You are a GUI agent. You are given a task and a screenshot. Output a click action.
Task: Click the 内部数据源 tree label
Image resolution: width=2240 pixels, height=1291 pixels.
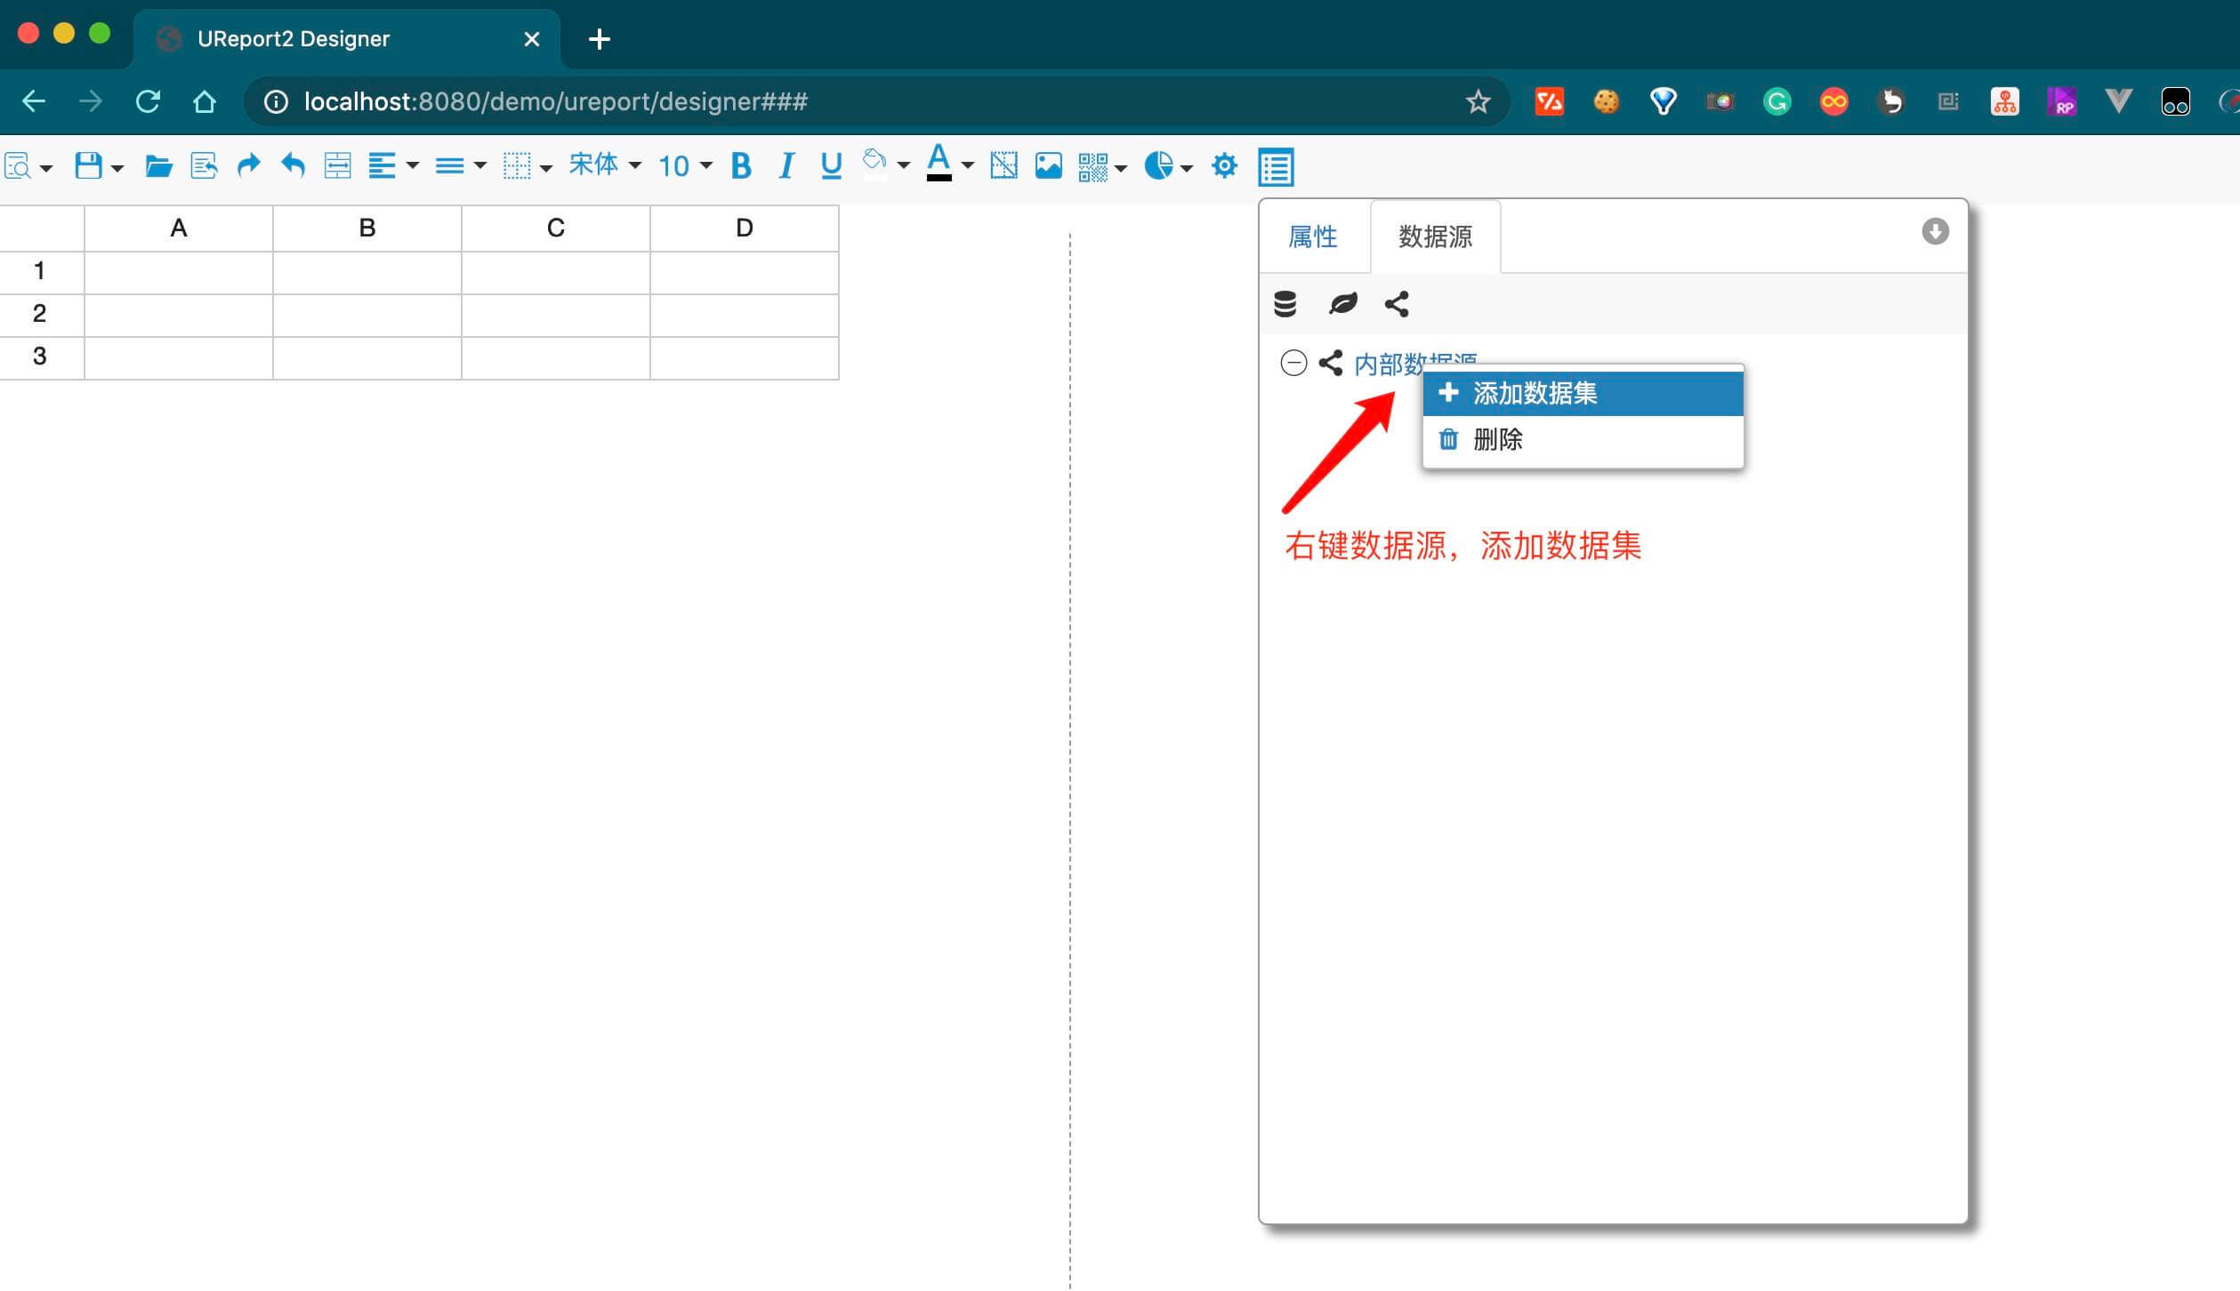tap(1386, 362)
